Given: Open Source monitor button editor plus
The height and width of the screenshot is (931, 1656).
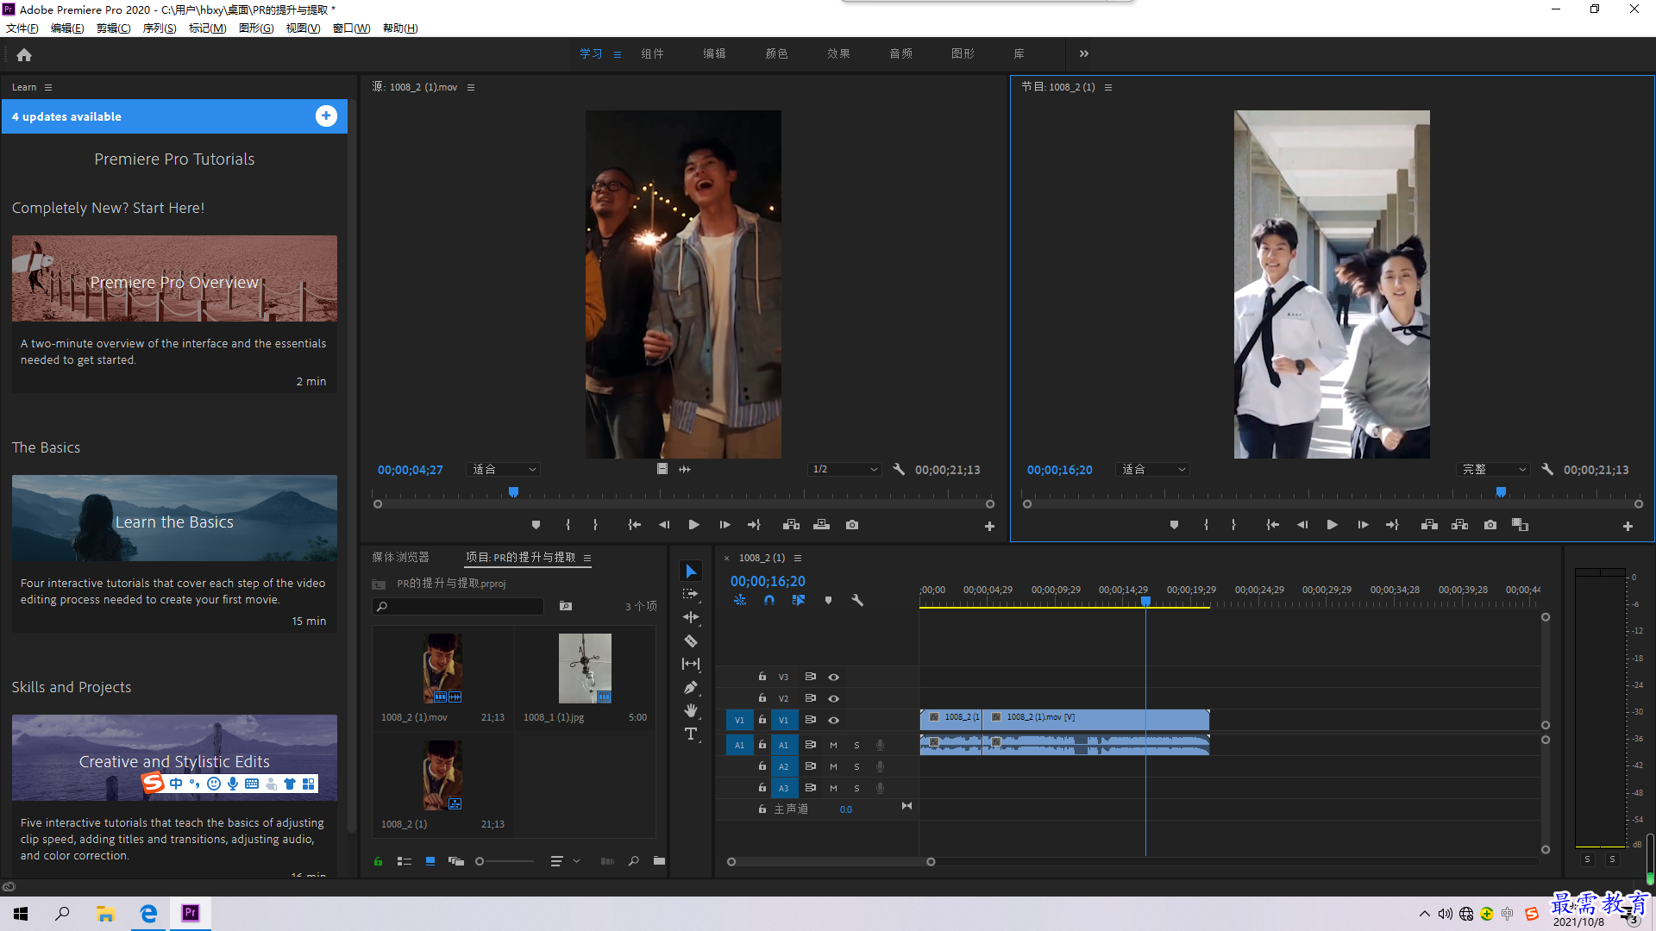Looking at the screenshot, I should coord(989,526).
